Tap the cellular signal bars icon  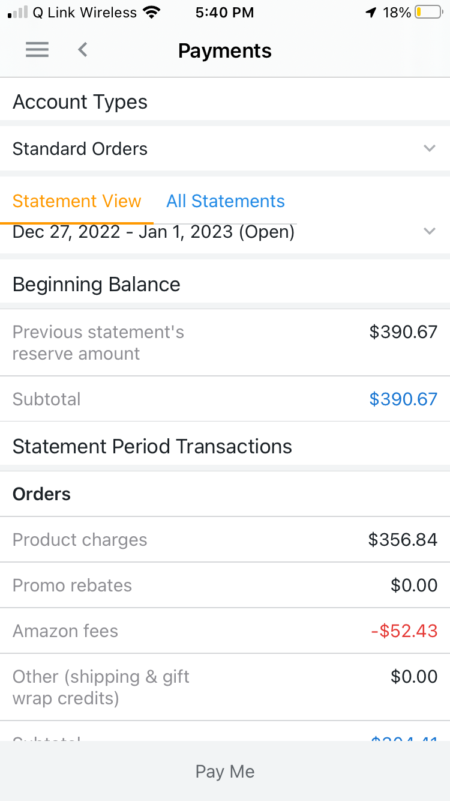pos(18,13)
